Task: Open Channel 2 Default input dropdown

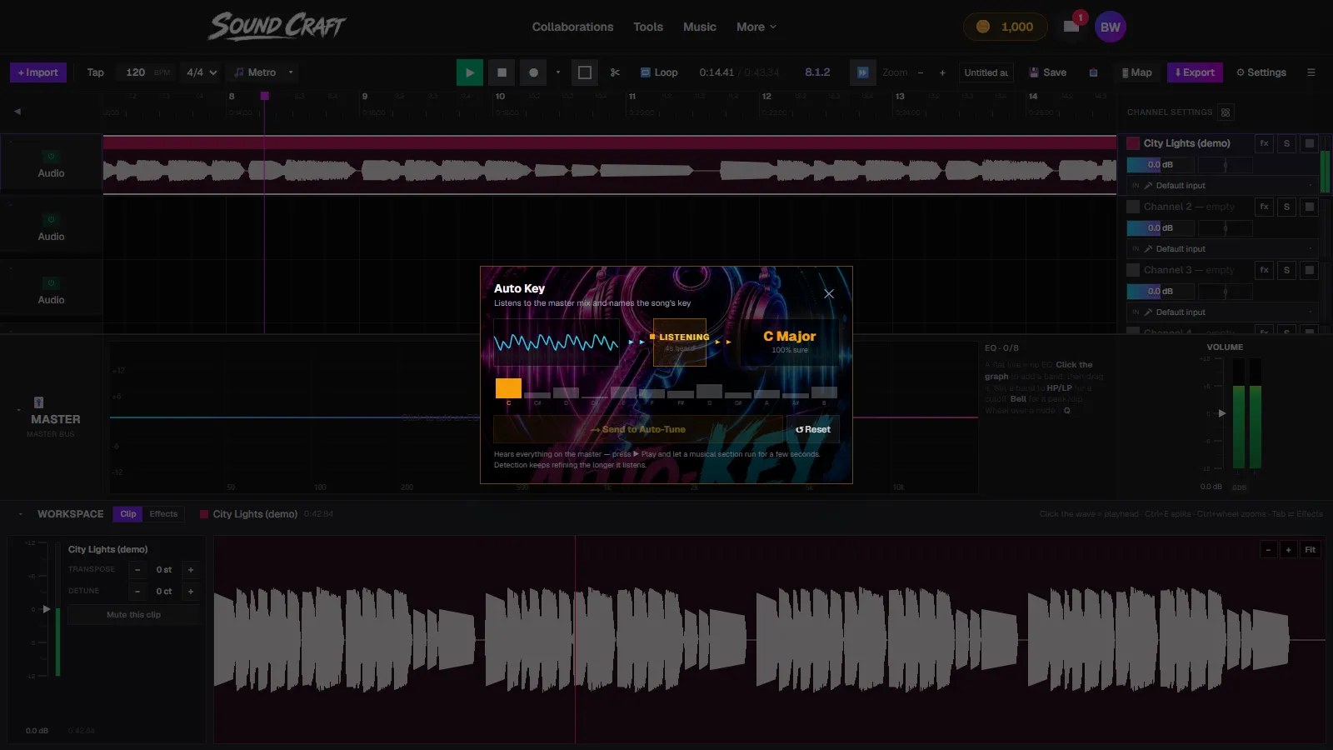Action: point(1222,248)
